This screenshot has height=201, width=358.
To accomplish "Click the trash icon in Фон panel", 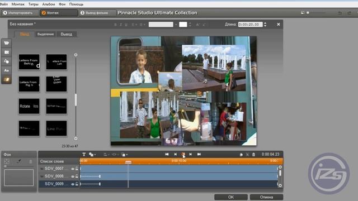I will (31, 161).
